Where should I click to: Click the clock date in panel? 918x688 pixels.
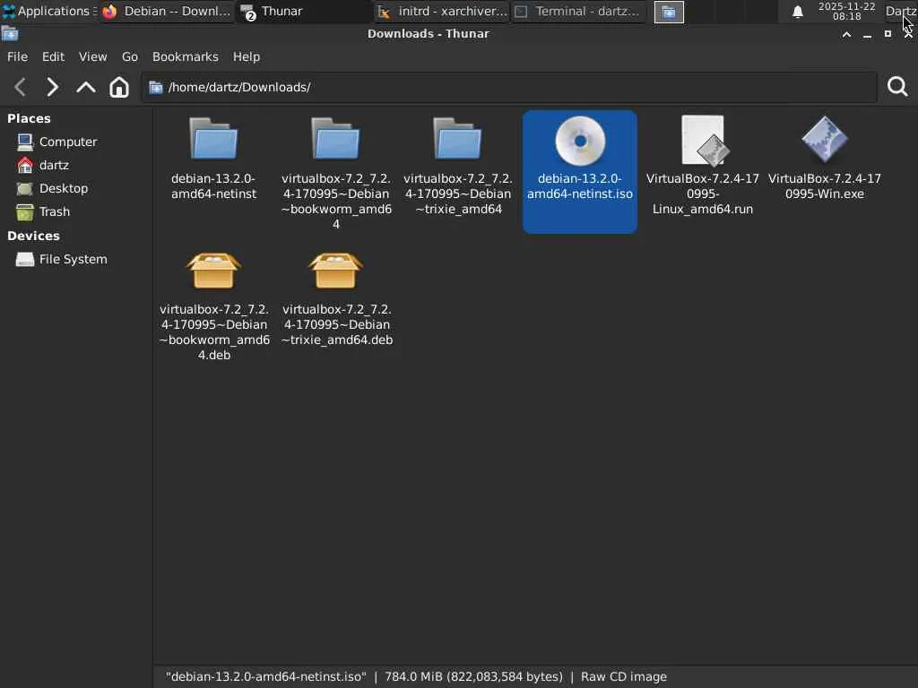pos(846,11)
